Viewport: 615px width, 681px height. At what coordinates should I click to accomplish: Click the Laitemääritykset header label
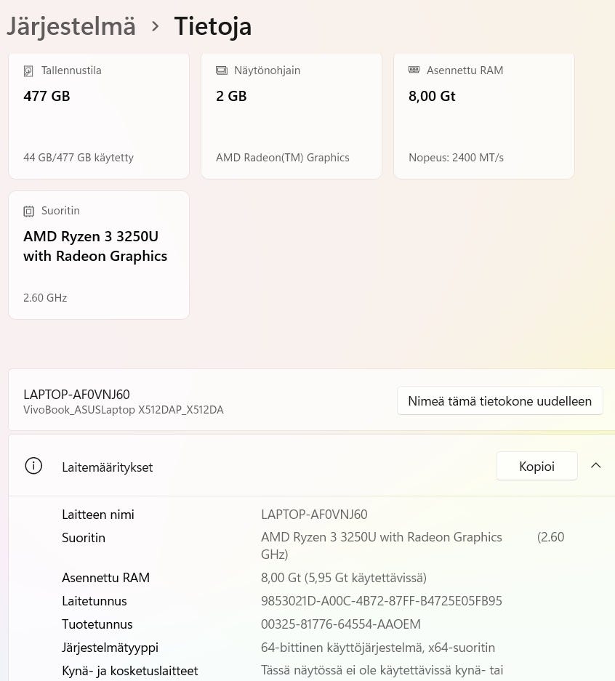pyautogui.click(x=108, y=467)
